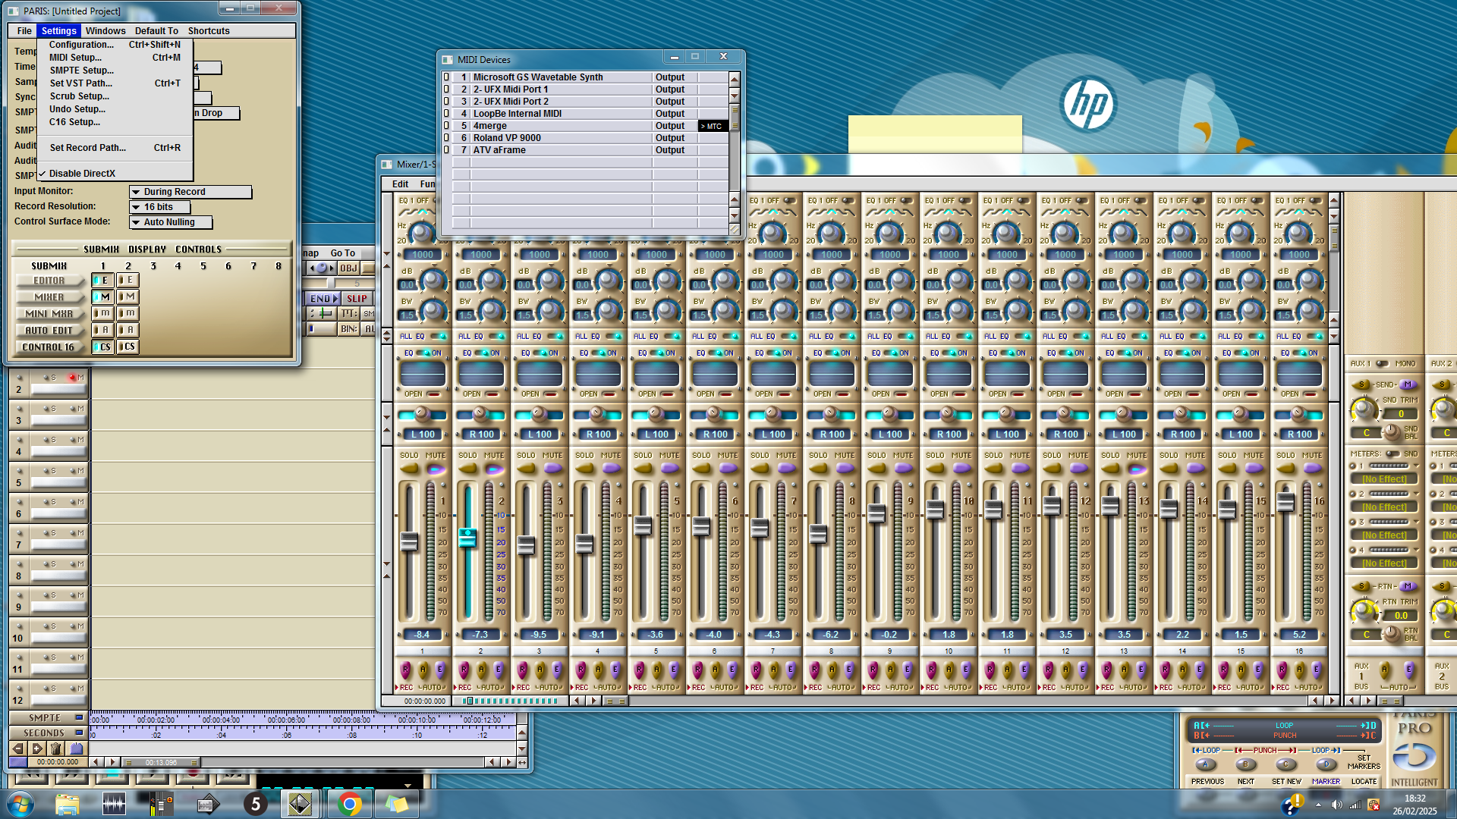
Task: Select Set Record Path... menu entry
Action: click(115, 148)
